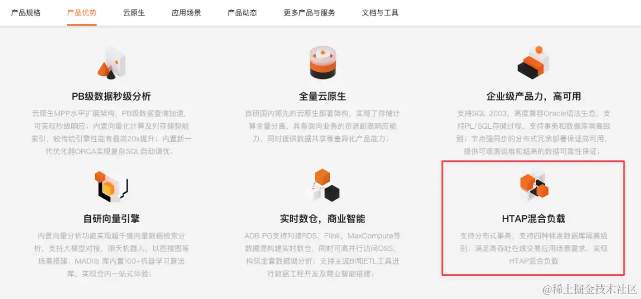Select 更多产品与服务 in navigation
The width and height of the screenshot is (641, 299).
point(309,12)
